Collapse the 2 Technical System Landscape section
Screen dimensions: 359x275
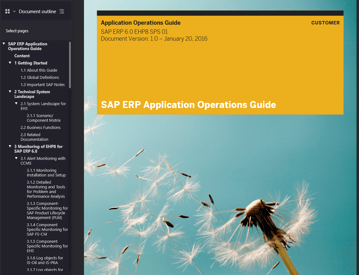pyautogui.click(x=10, y=91)
